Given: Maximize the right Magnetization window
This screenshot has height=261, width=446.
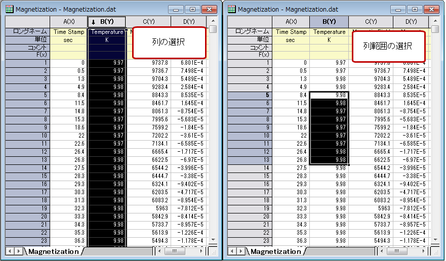Looking at the screenshot, I should pyautogui.click(x=415, y=10).
